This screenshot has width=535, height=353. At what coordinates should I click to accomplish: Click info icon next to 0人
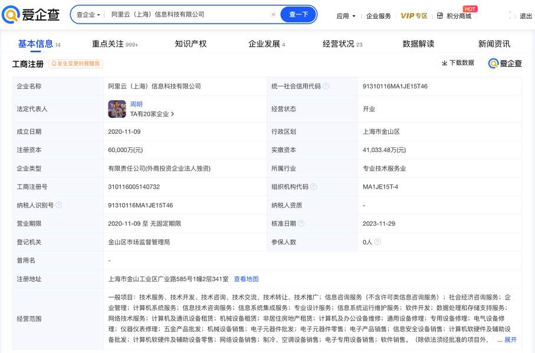pos(378,242)
